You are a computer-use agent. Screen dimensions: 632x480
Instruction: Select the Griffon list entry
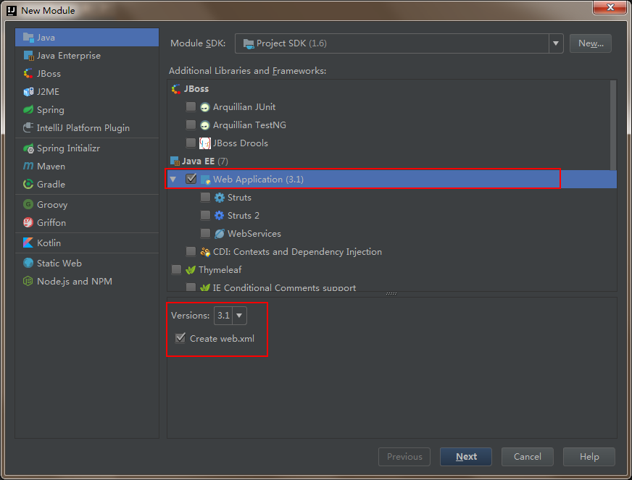coord(87,223)
